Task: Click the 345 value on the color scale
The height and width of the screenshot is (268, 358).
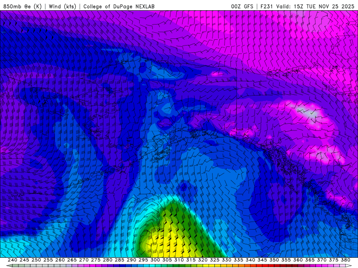Action: [262, 260]
